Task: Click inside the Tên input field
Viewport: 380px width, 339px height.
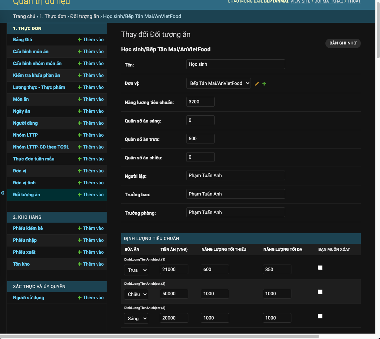Action: pyautogui.click(x=235, y=64)
